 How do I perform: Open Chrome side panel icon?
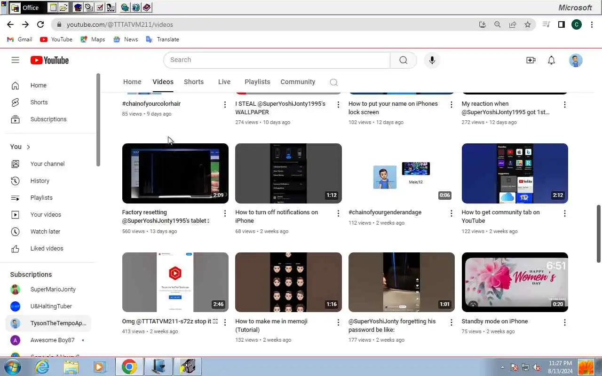click(x=561, y=24)
